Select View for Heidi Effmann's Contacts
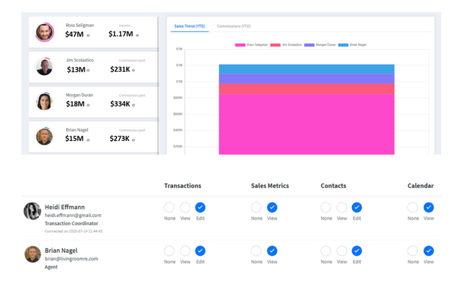Viewport: 474px width, 291px height. [342, 208]
